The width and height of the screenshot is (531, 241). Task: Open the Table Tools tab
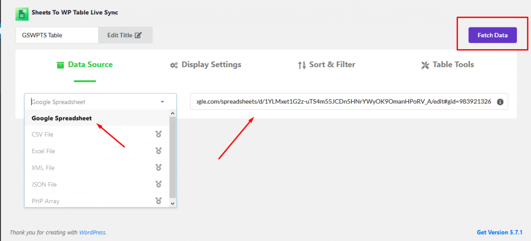pos(448,65)
